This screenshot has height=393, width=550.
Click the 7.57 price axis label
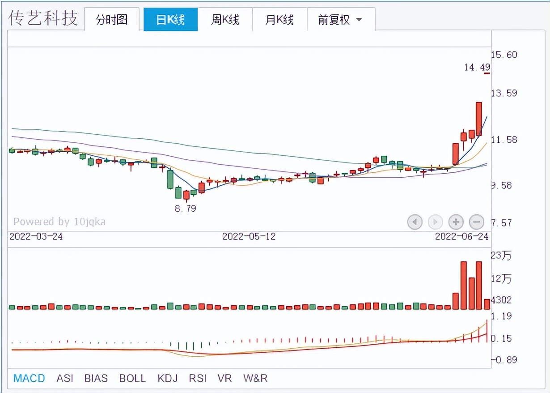click(501, 223)
